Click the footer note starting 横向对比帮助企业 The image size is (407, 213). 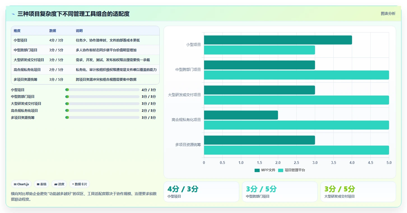pyautogui.click(x=84, y=197)
